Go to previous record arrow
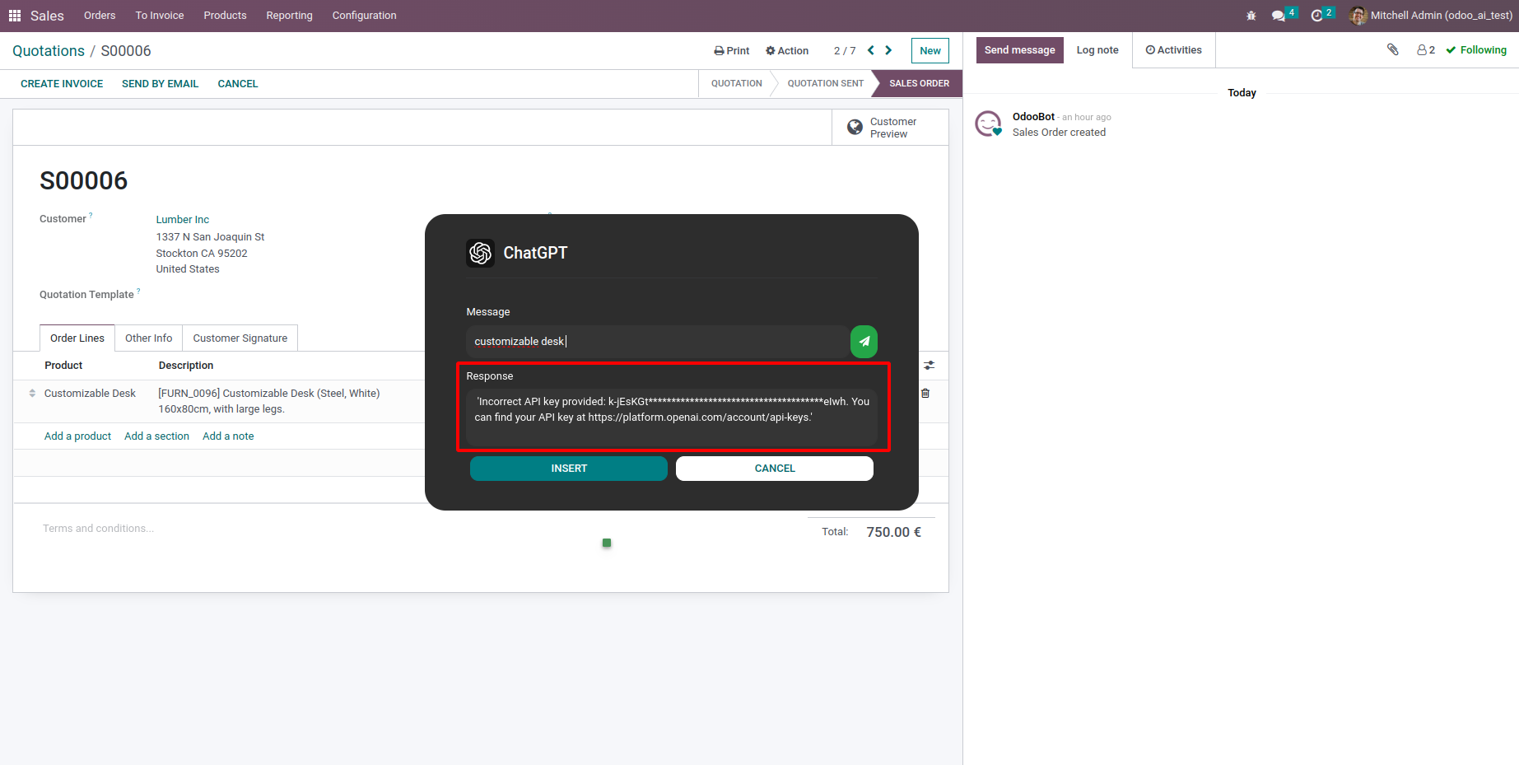1519x765 pixels. (871, 50)
